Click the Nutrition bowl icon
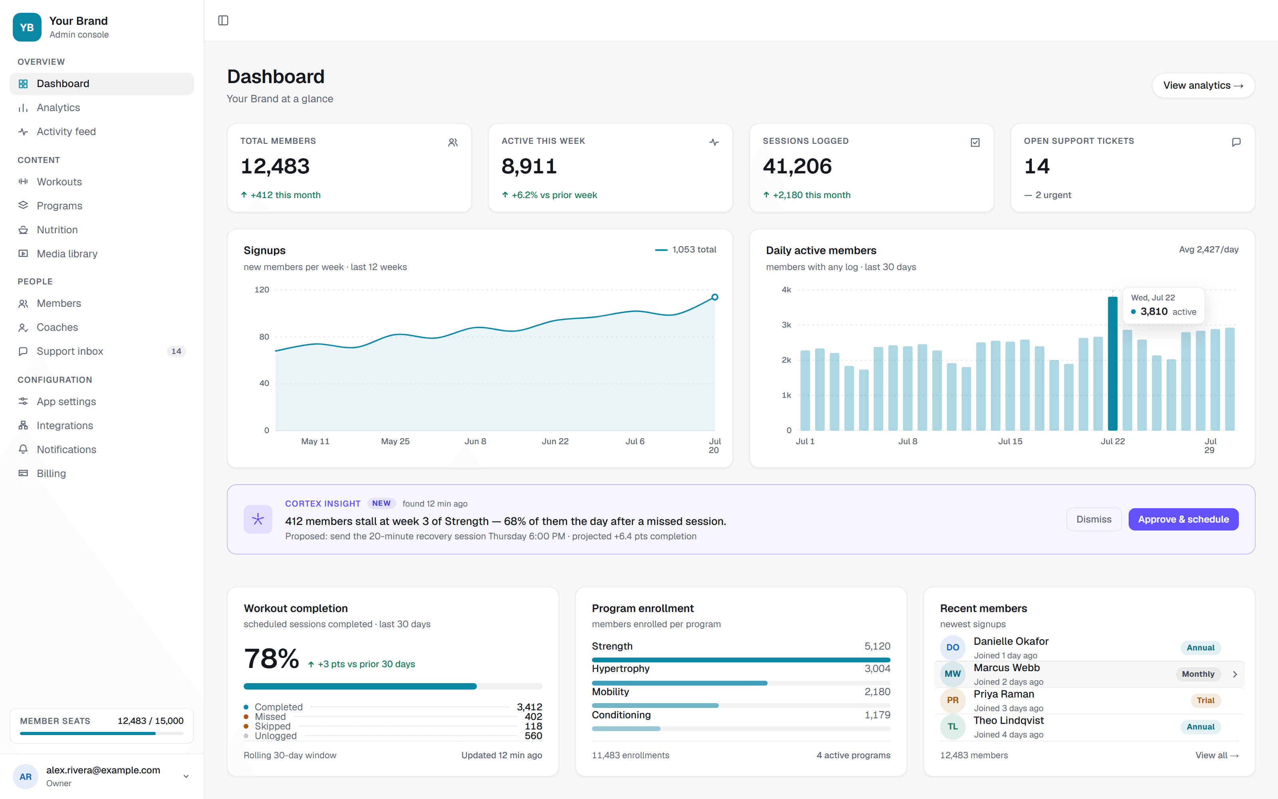 [23, 230]
